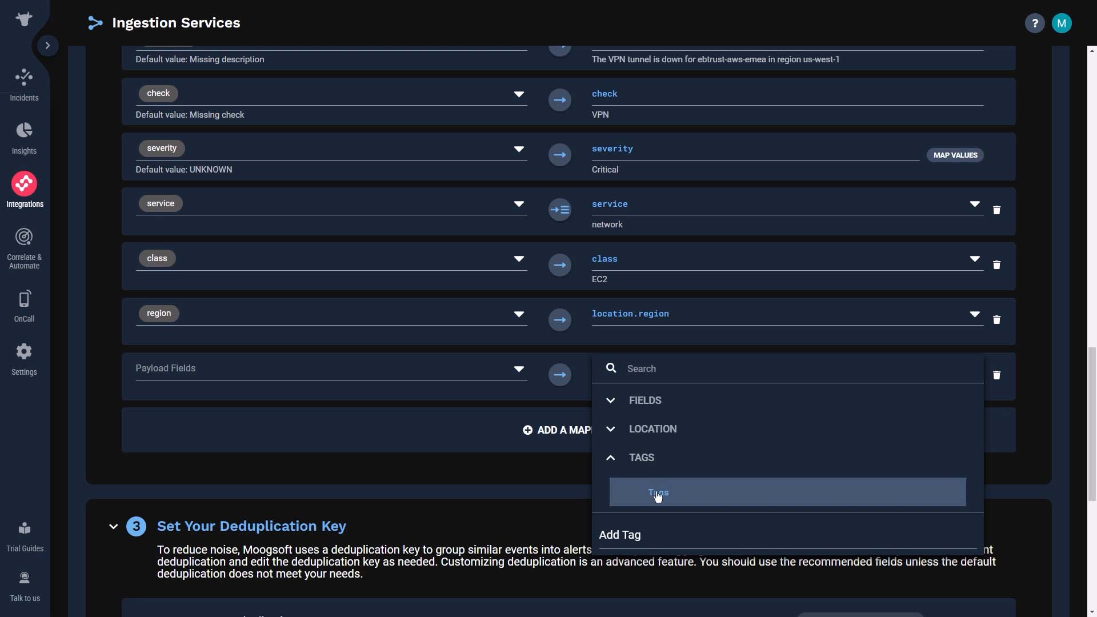Click the Talk to us panel icon
This screenshot has height=617, width=1097.
click(25, 579)
